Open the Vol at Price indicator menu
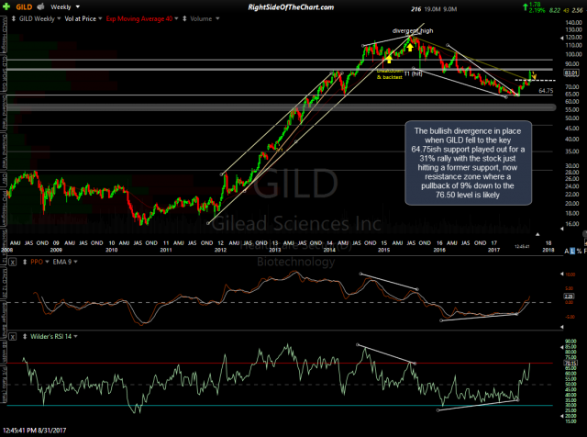587x437 pixels. click(x=83, y=18)
